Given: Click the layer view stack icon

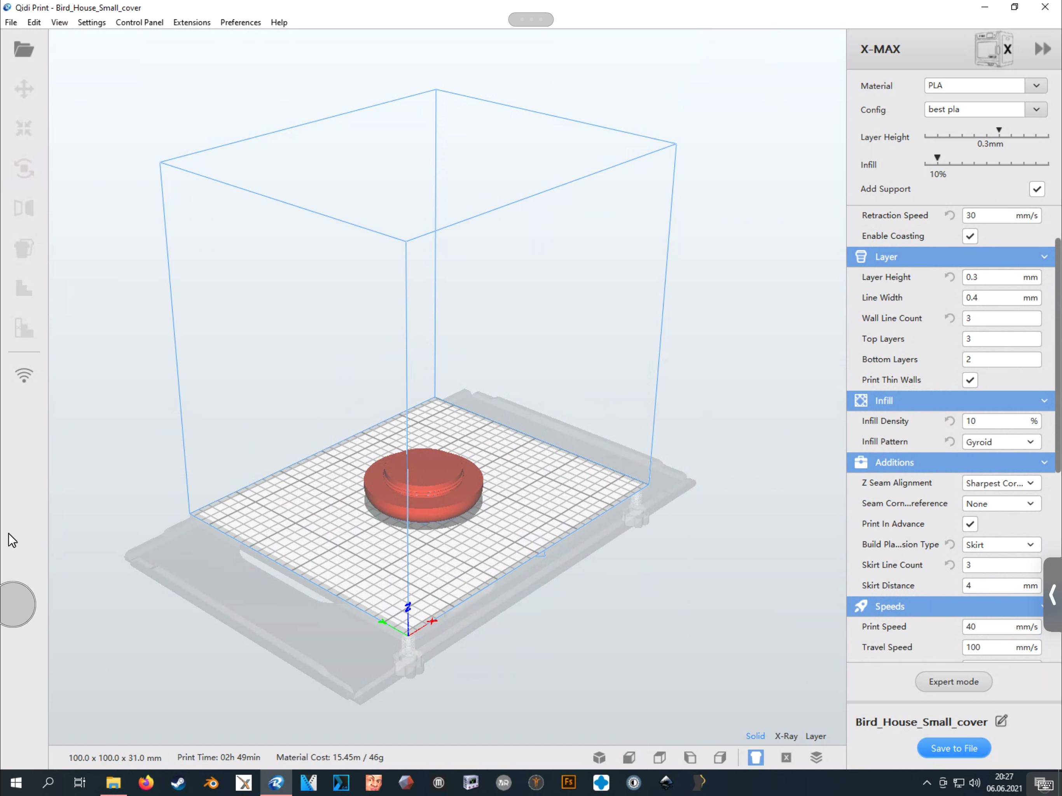Looking at the screenshot, I should point(817,758).
